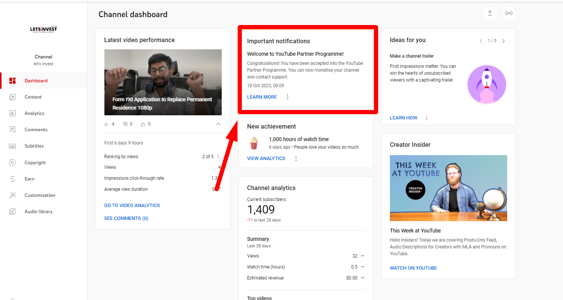Go to next idea in Ideas for you

click(503, 41)
